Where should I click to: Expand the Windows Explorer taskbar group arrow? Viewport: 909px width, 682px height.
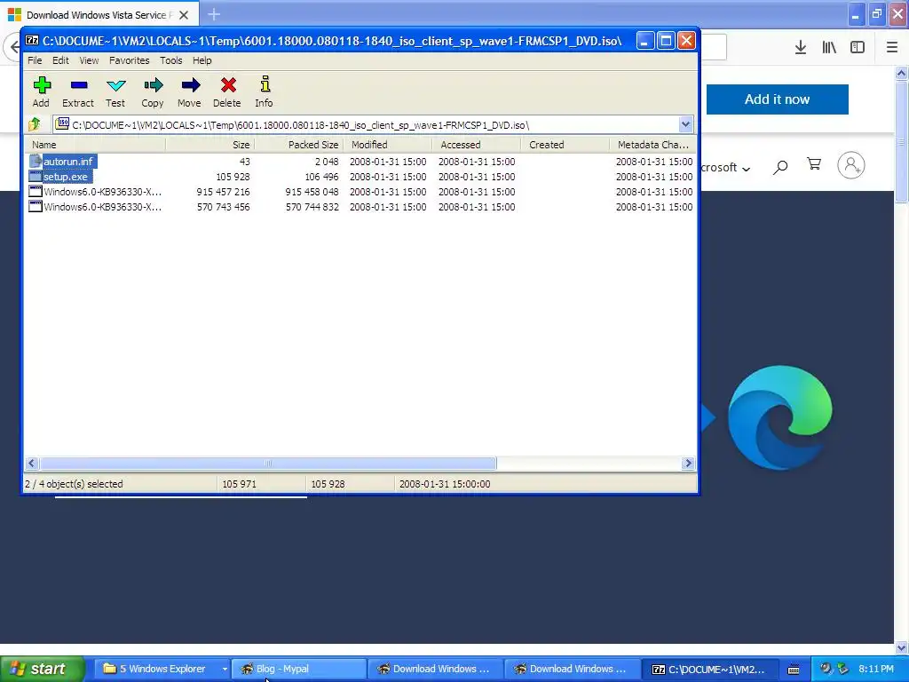click(x=225, y=669)
